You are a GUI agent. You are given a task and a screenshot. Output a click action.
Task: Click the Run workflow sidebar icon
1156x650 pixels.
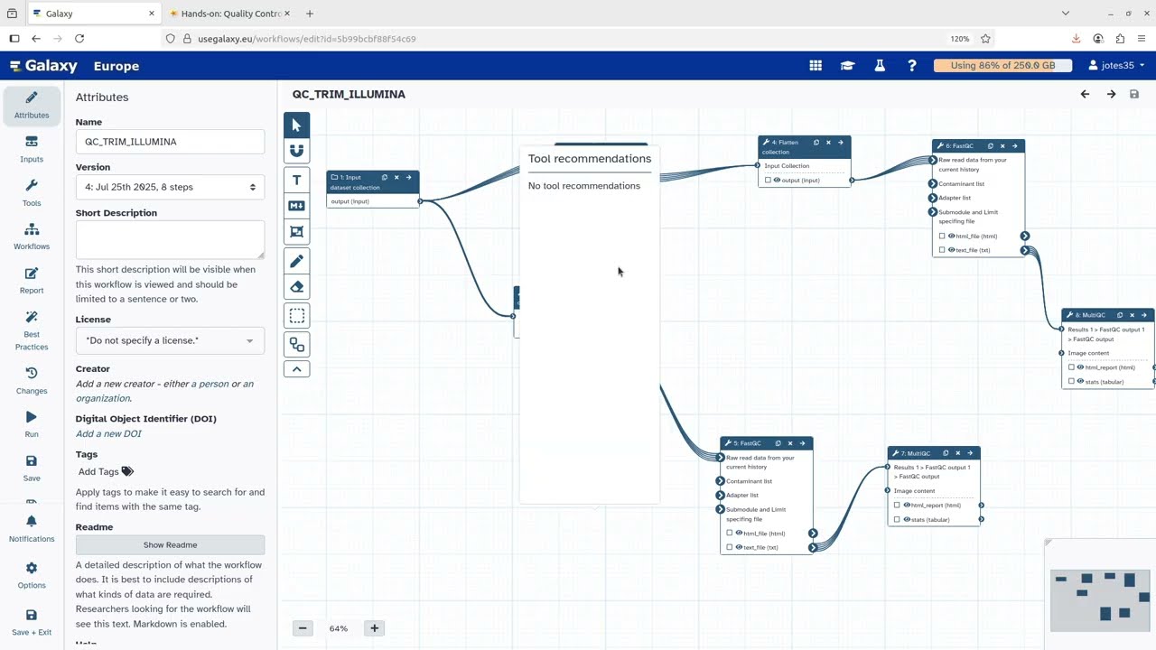coord(32,424)
